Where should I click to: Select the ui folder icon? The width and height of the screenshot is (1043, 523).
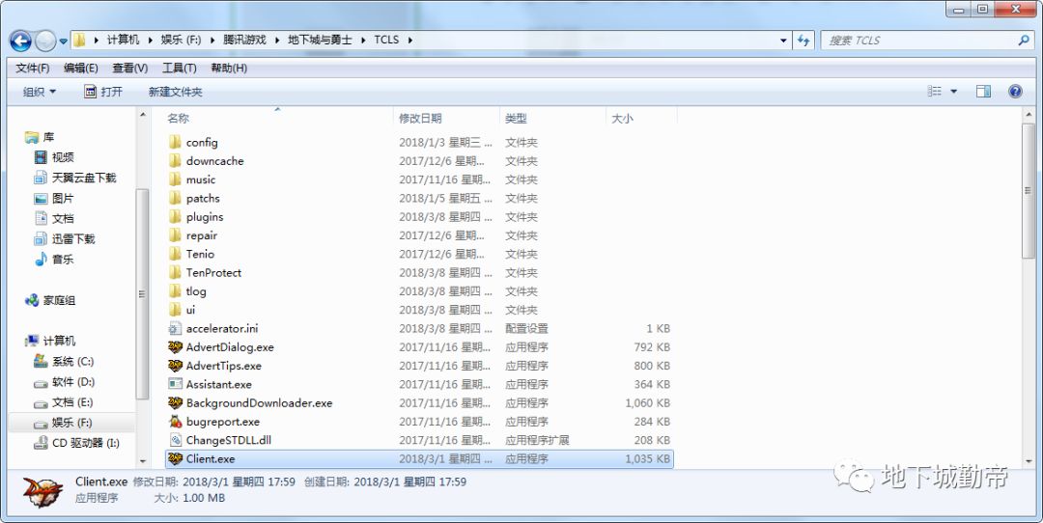(175, 309)
